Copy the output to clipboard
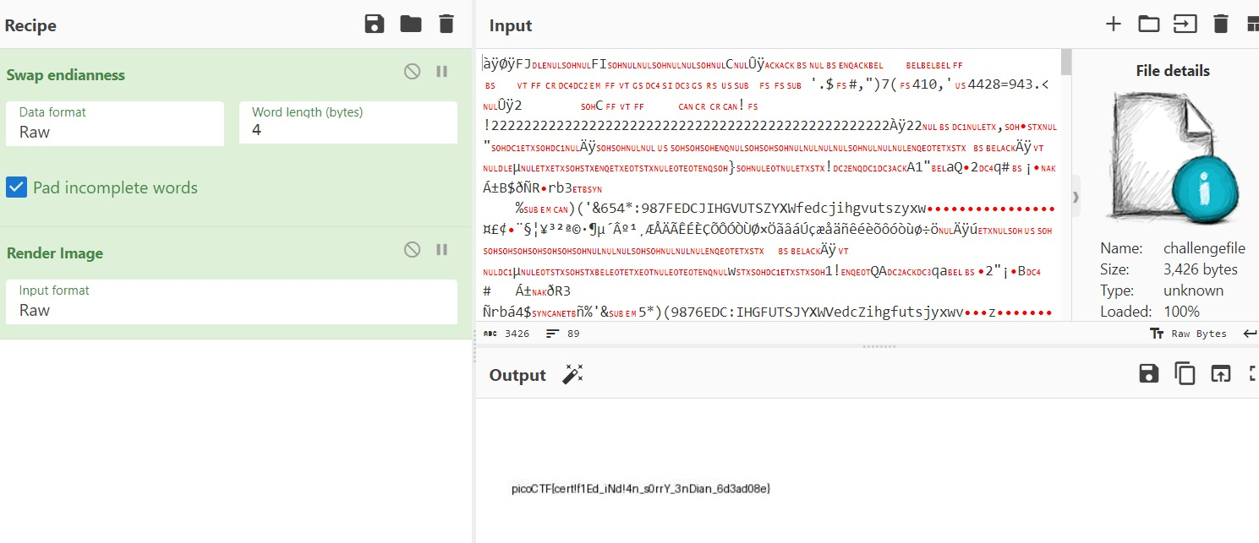 point(1185,374)
